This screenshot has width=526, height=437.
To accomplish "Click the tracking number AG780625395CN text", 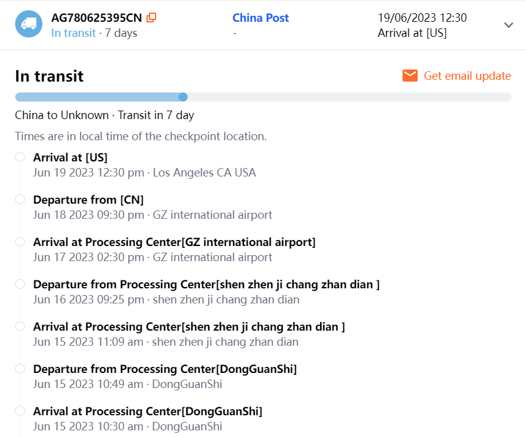I will coord(96,18).
